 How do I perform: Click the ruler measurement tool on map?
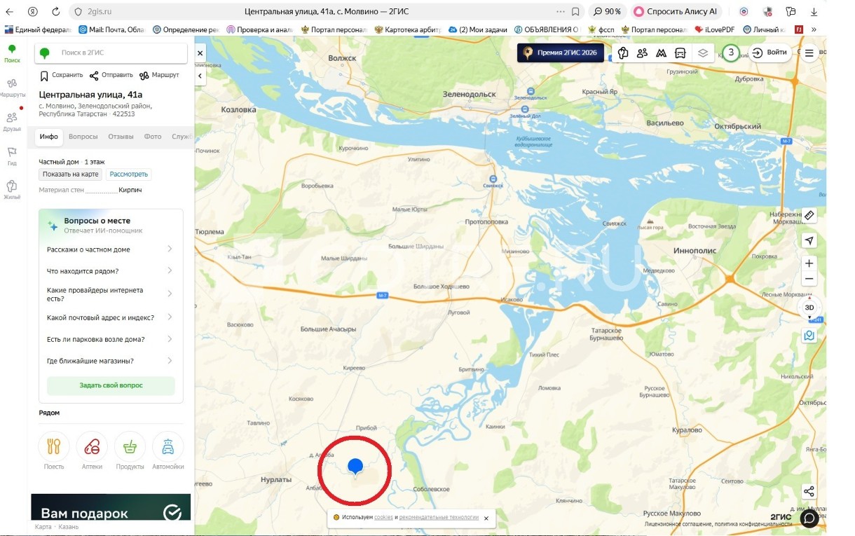(809, 215)
